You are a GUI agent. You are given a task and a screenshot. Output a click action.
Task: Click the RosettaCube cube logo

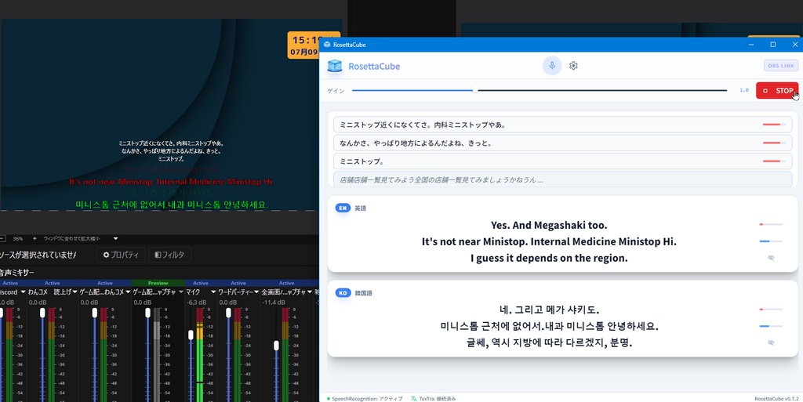tap(334, 66)
